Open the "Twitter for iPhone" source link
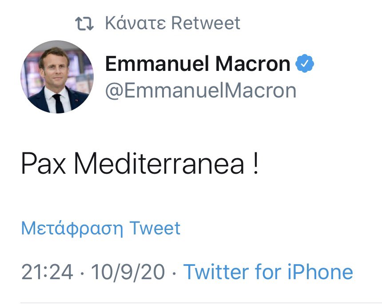Viewport: 382px width, 304px height. 268,271
